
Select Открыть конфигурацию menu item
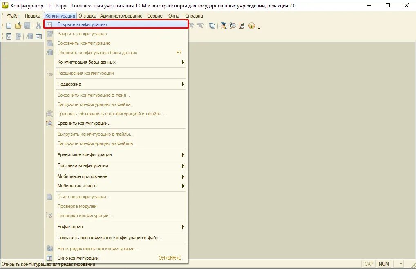point(116,24)
